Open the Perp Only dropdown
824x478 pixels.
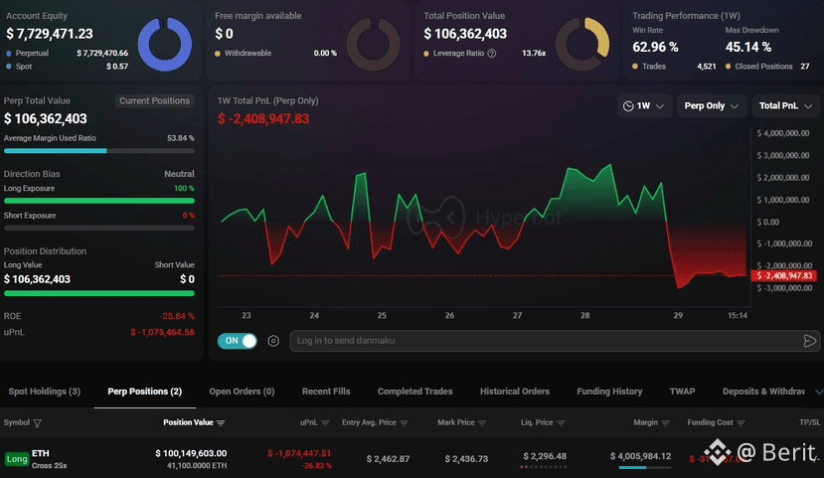(711, 106)
